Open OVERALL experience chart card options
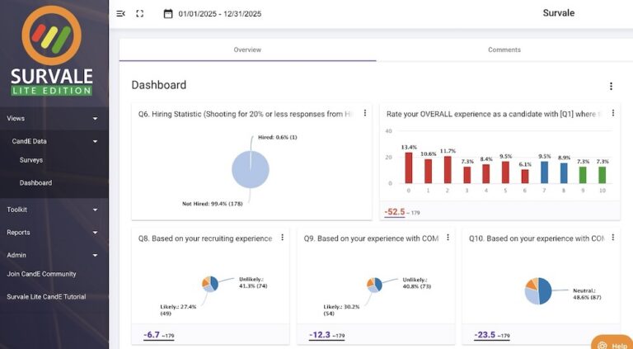The image size is (633, 349). 612,114
